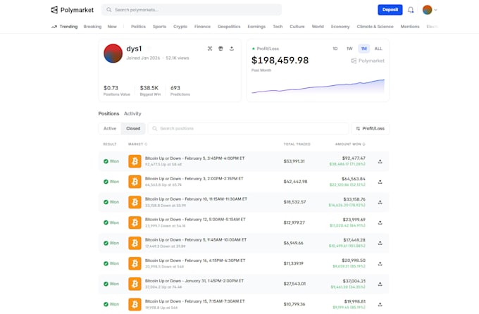Click the Deposit button
This screenshot has width=479, height=314.
click(x=390, y=10)
